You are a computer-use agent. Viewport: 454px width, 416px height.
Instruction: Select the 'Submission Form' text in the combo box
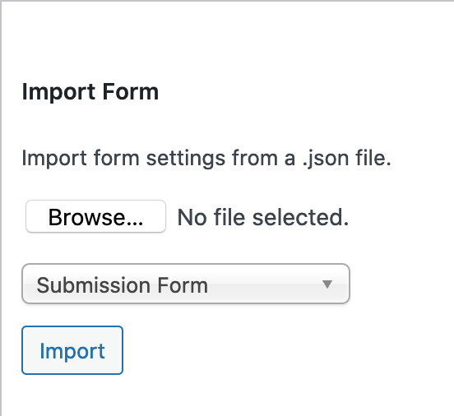tap(123, 285)
